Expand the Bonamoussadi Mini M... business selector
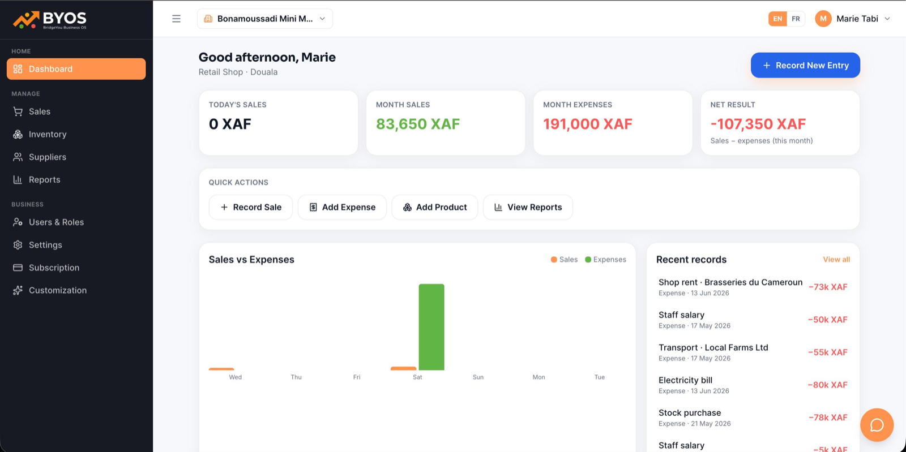Image resolution: width=906 pixels, height=452 pixels. pos(265,19)
